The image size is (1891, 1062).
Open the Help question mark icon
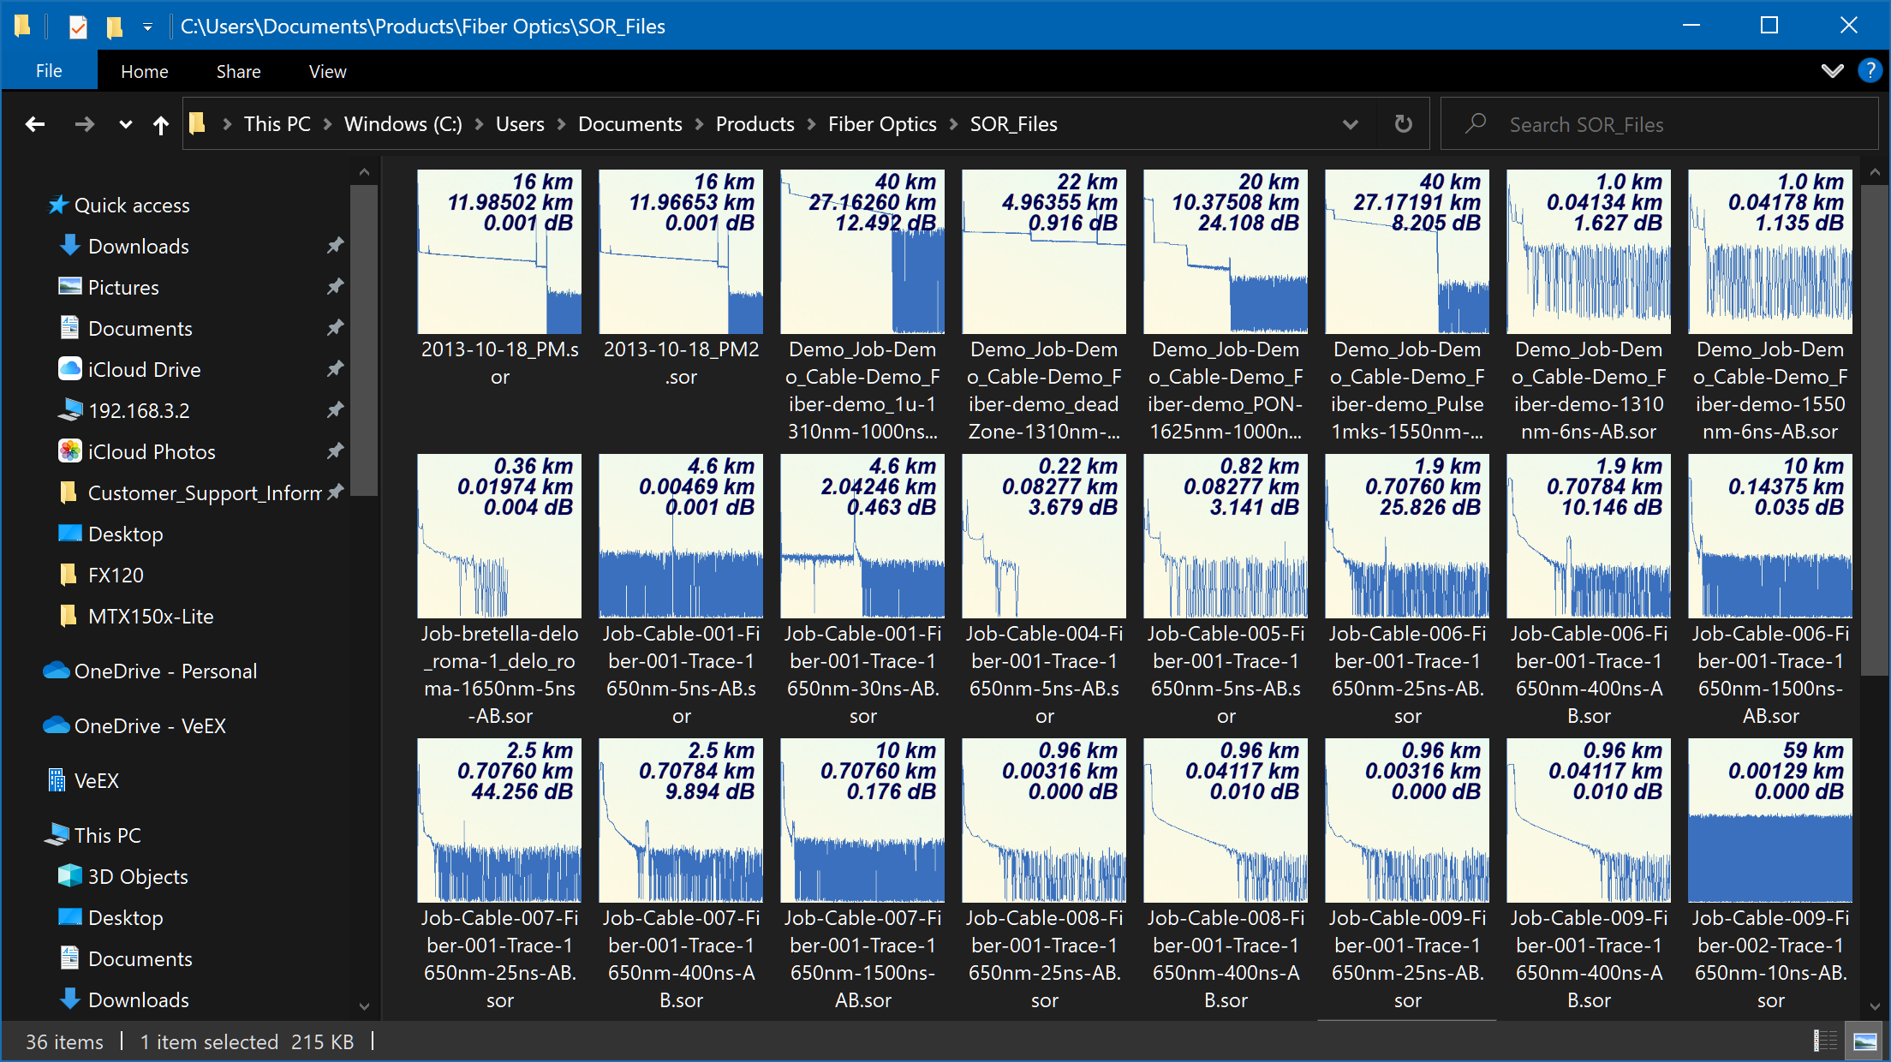[x=1870, y=70]
